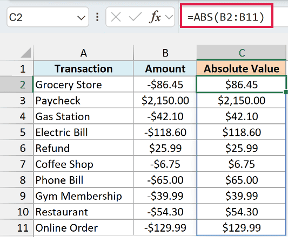
Task: Click the -$86.45 amount cell
Action: coord(165,85)
